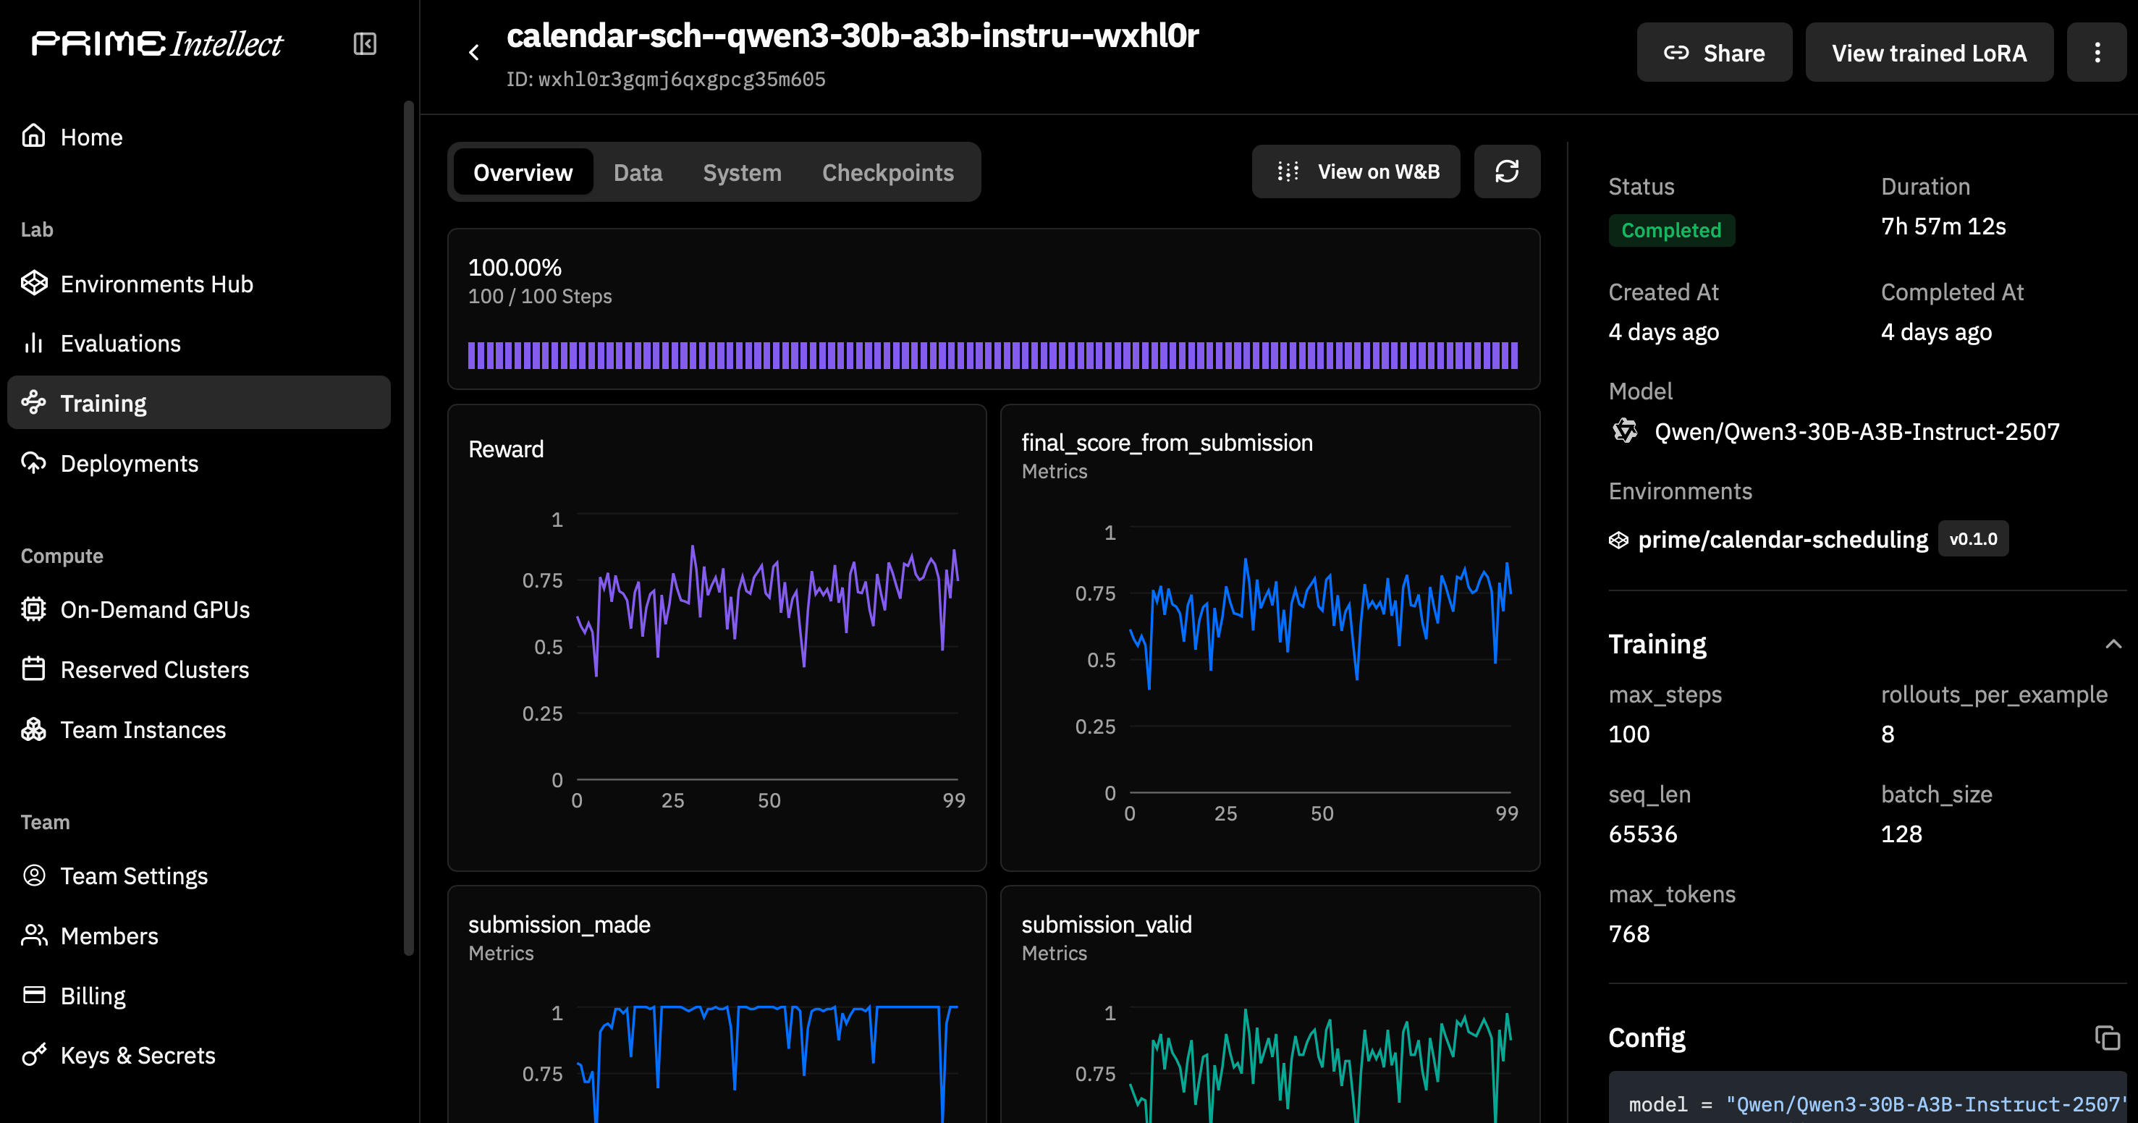Switch to the Checkpoints tab
The image size is (2138, 1123).
[888, 171]
